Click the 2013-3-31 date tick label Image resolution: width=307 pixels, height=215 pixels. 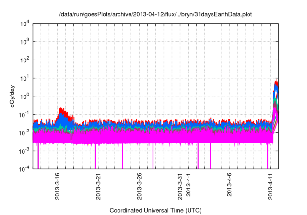click(180, 186)
